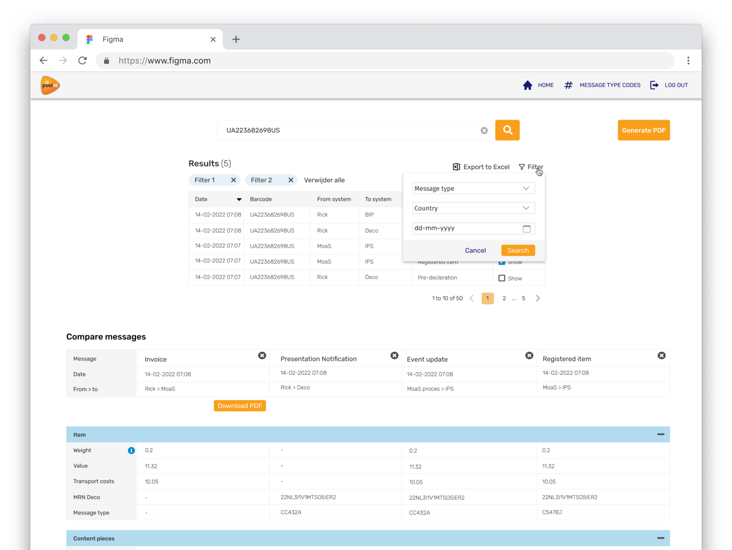Viewport: 732px width, 550px height.
Task: Remove the Event update comparison column
Action: click(x=529, y=356)
